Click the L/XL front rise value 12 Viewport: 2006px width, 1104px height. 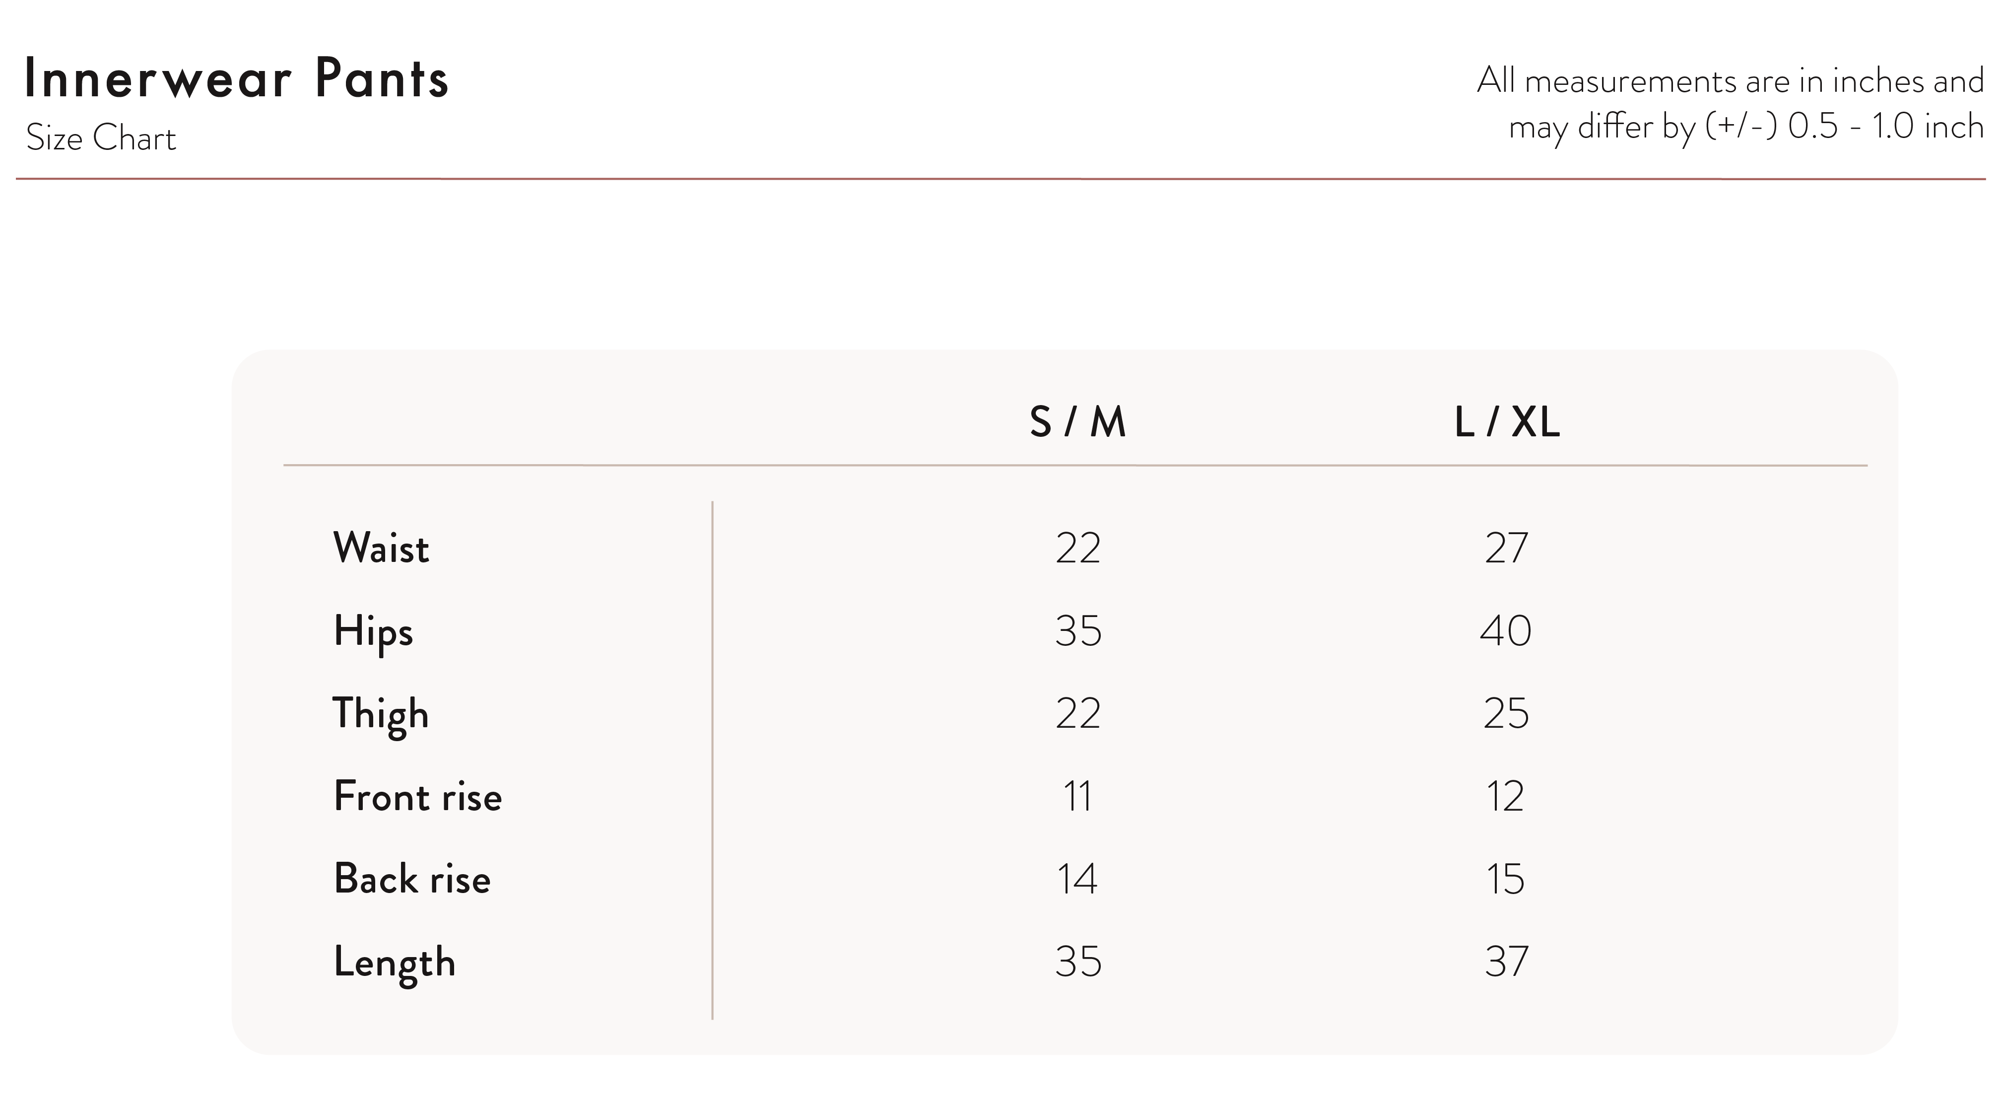[x=1505, y=796]
